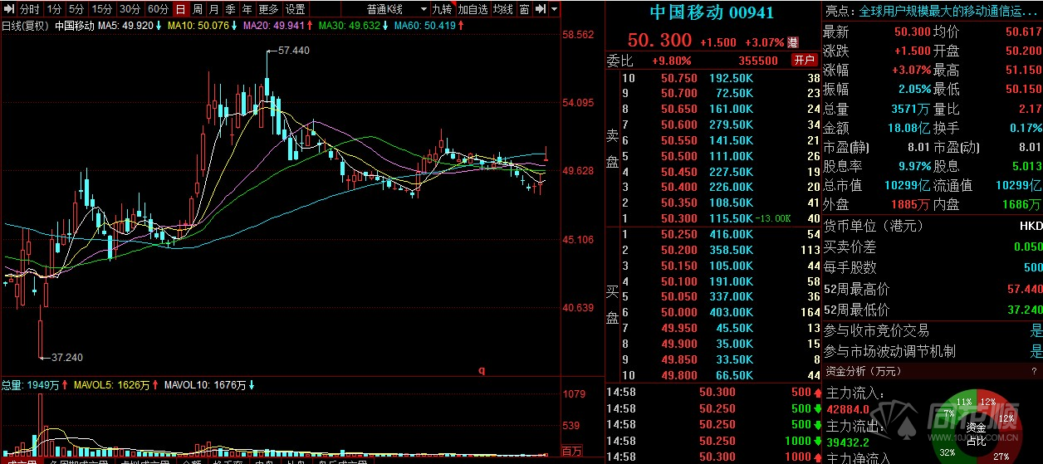Select the 15分 period
This screenshot has width=1043, height=464.
tap(101, 9)
